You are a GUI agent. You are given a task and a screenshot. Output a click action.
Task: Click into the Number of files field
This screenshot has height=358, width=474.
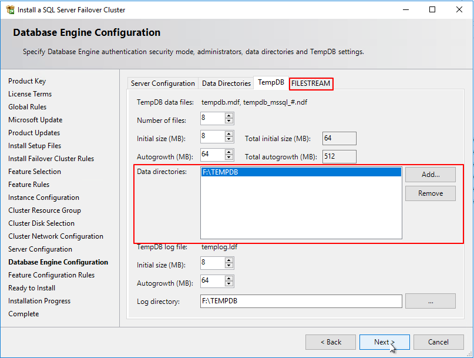pyautogui.click(x=213, y=118)
